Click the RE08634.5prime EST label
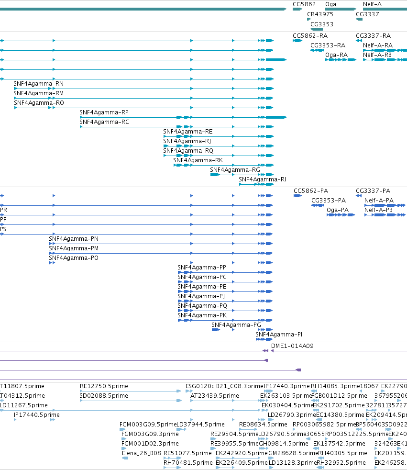The height and width of the screenshot is (470, 407). [x=263, y=425]
